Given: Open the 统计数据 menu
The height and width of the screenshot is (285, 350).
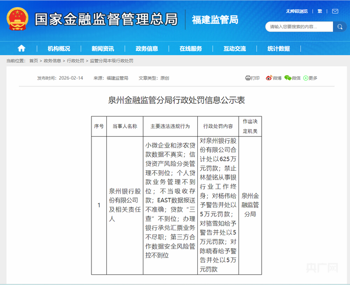Looking at the screenshot, I should pyautogui.click(x=279, y=49).
